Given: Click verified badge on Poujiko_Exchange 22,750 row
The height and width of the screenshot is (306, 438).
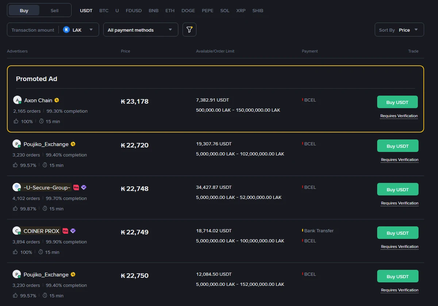Looking at the screenshot, I should click(x=73, y=274).
